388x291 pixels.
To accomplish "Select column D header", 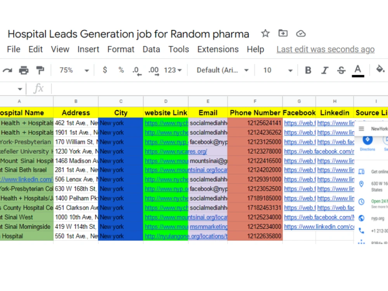I will pyautogui.click(x=166, y=101).
